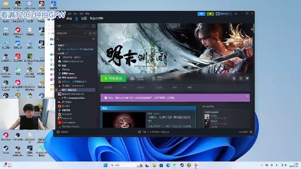Image resolution: width=301 pixels, height=169 pixels.
Task: Click the Steam window vertical scrollbar
Action: 254,29
